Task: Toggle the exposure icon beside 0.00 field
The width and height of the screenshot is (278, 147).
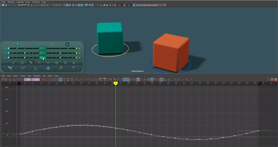Action: 115,5
